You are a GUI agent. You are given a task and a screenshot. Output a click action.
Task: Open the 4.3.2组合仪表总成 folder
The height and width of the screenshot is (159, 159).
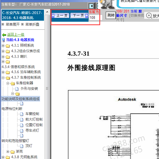[25, 51]
